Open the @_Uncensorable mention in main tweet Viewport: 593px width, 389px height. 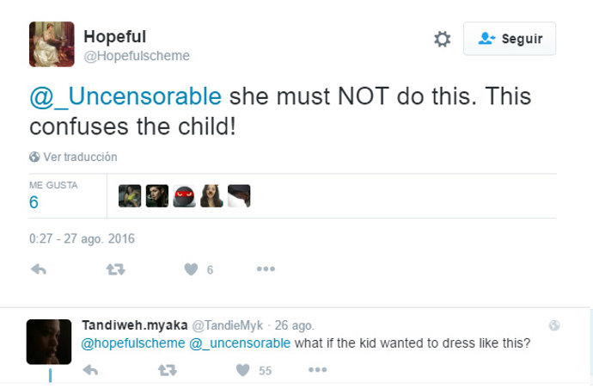point(125,96)
